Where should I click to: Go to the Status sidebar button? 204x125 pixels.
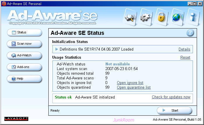[x=24, y=33]
